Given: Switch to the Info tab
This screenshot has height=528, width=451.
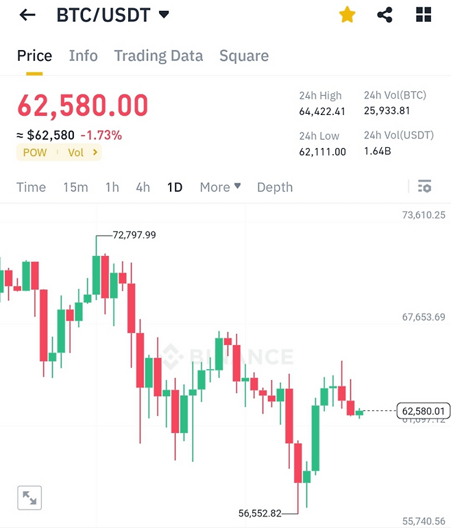Looking at the screenshot, I should [x=83, y=56].
